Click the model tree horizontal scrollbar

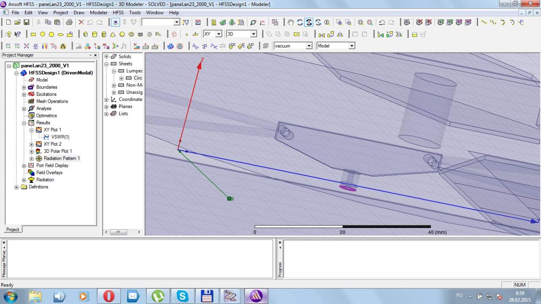point(118,232)
